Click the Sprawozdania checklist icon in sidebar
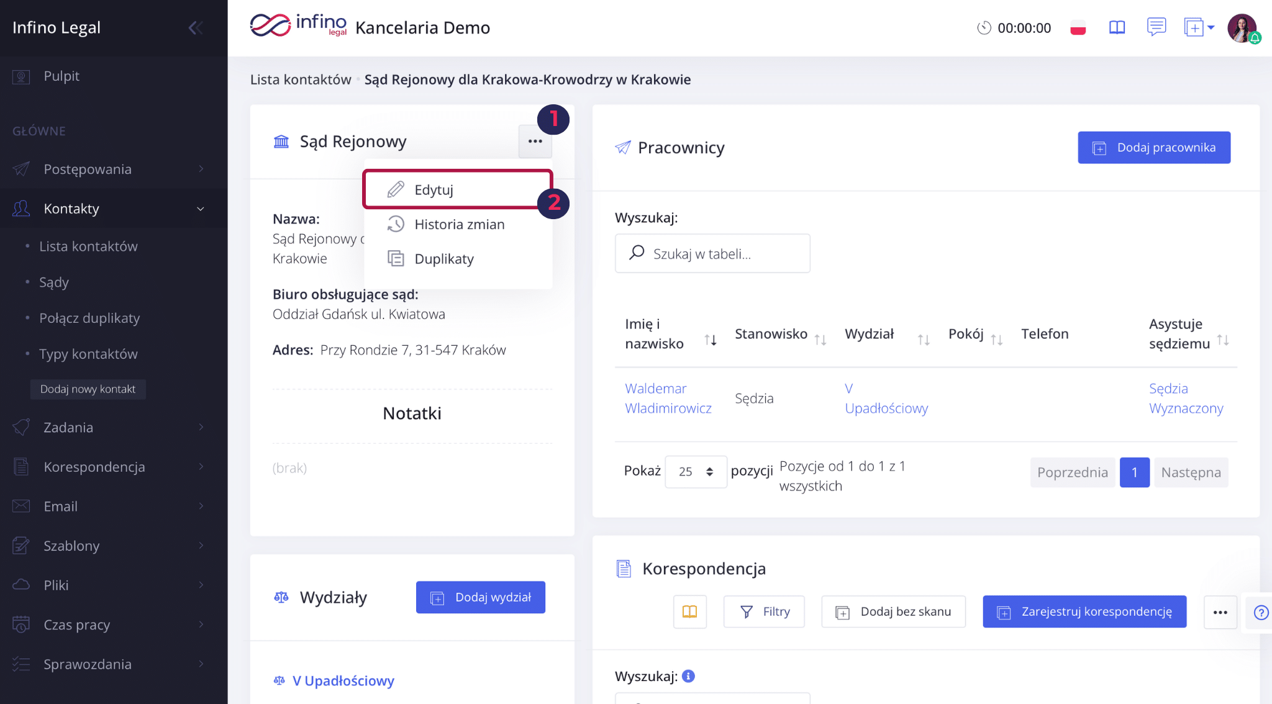The height and width of the screenshot is (704, 1272). [21, 664]
